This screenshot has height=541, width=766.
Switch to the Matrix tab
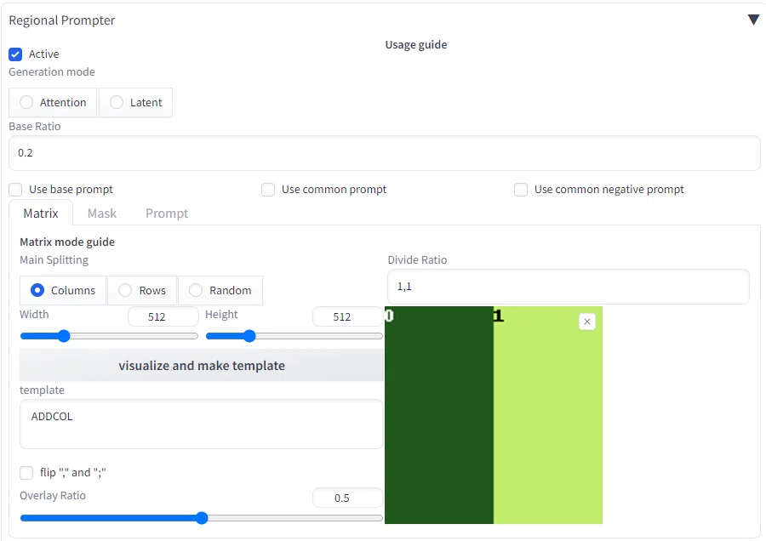[x=41, y=214]
